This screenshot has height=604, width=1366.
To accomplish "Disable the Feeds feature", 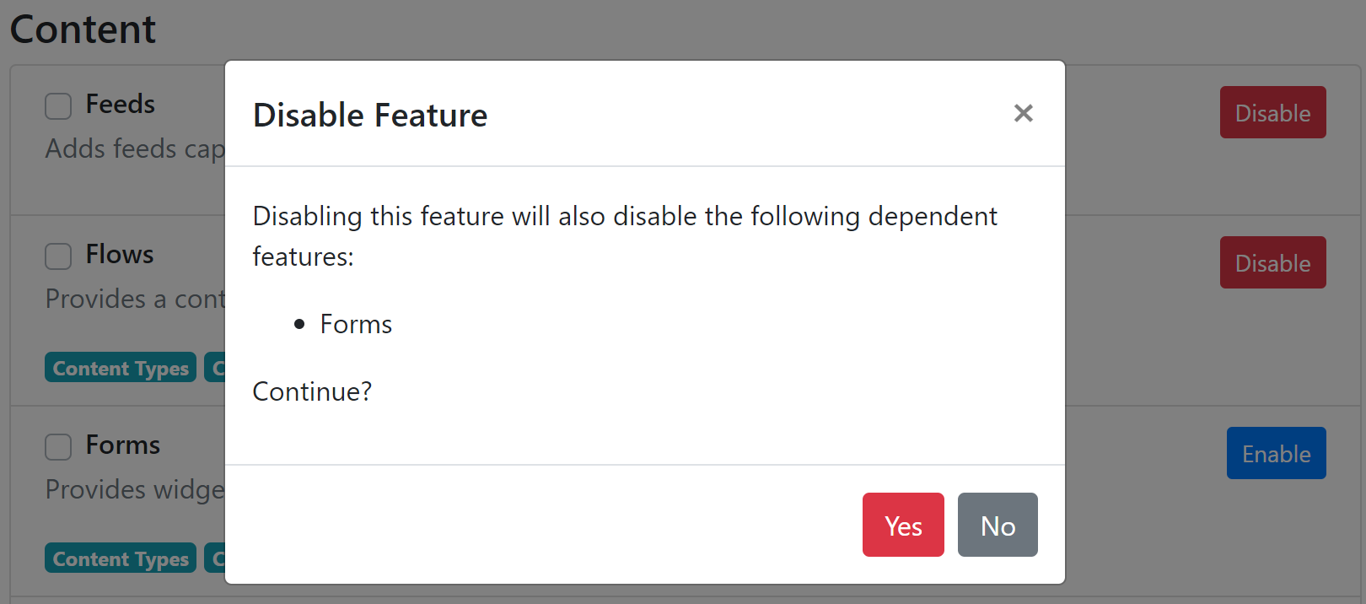I will tap(1272, 112).
